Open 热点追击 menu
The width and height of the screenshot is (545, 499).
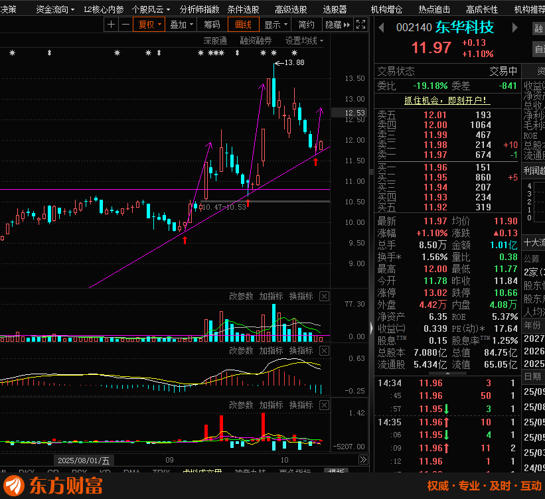(434, 9)
